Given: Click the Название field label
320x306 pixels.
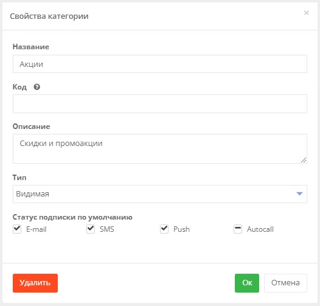Looking at the screenshot, I should 31,47.
